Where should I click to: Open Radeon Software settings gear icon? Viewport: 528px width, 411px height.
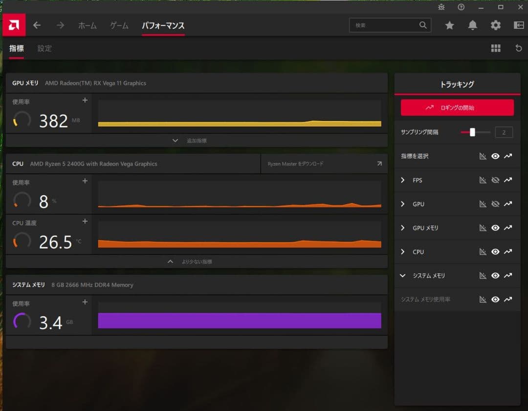(x=495, y=25)
